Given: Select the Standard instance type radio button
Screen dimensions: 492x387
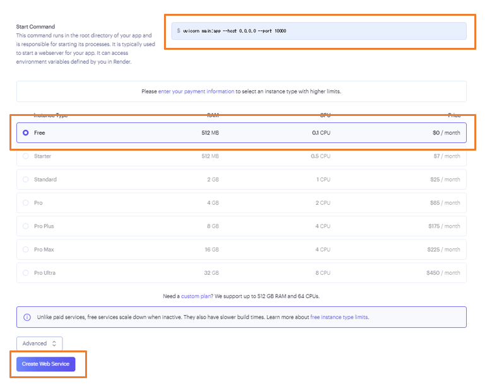Looking at the screenshot, I should click(x=26, y=180).
